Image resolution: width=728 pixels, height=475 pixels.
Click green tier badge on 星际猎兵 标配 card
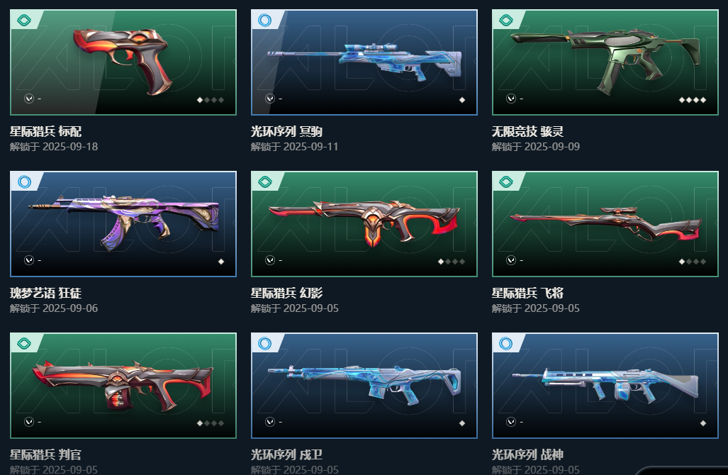coord(24,20)
